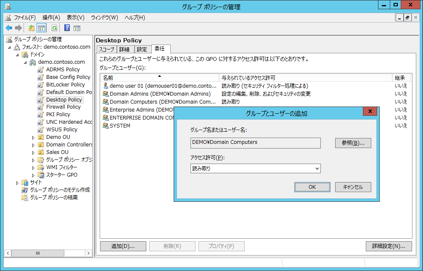Toggle the Show/Hide Action Pane icon

click(x=77, y=28)
